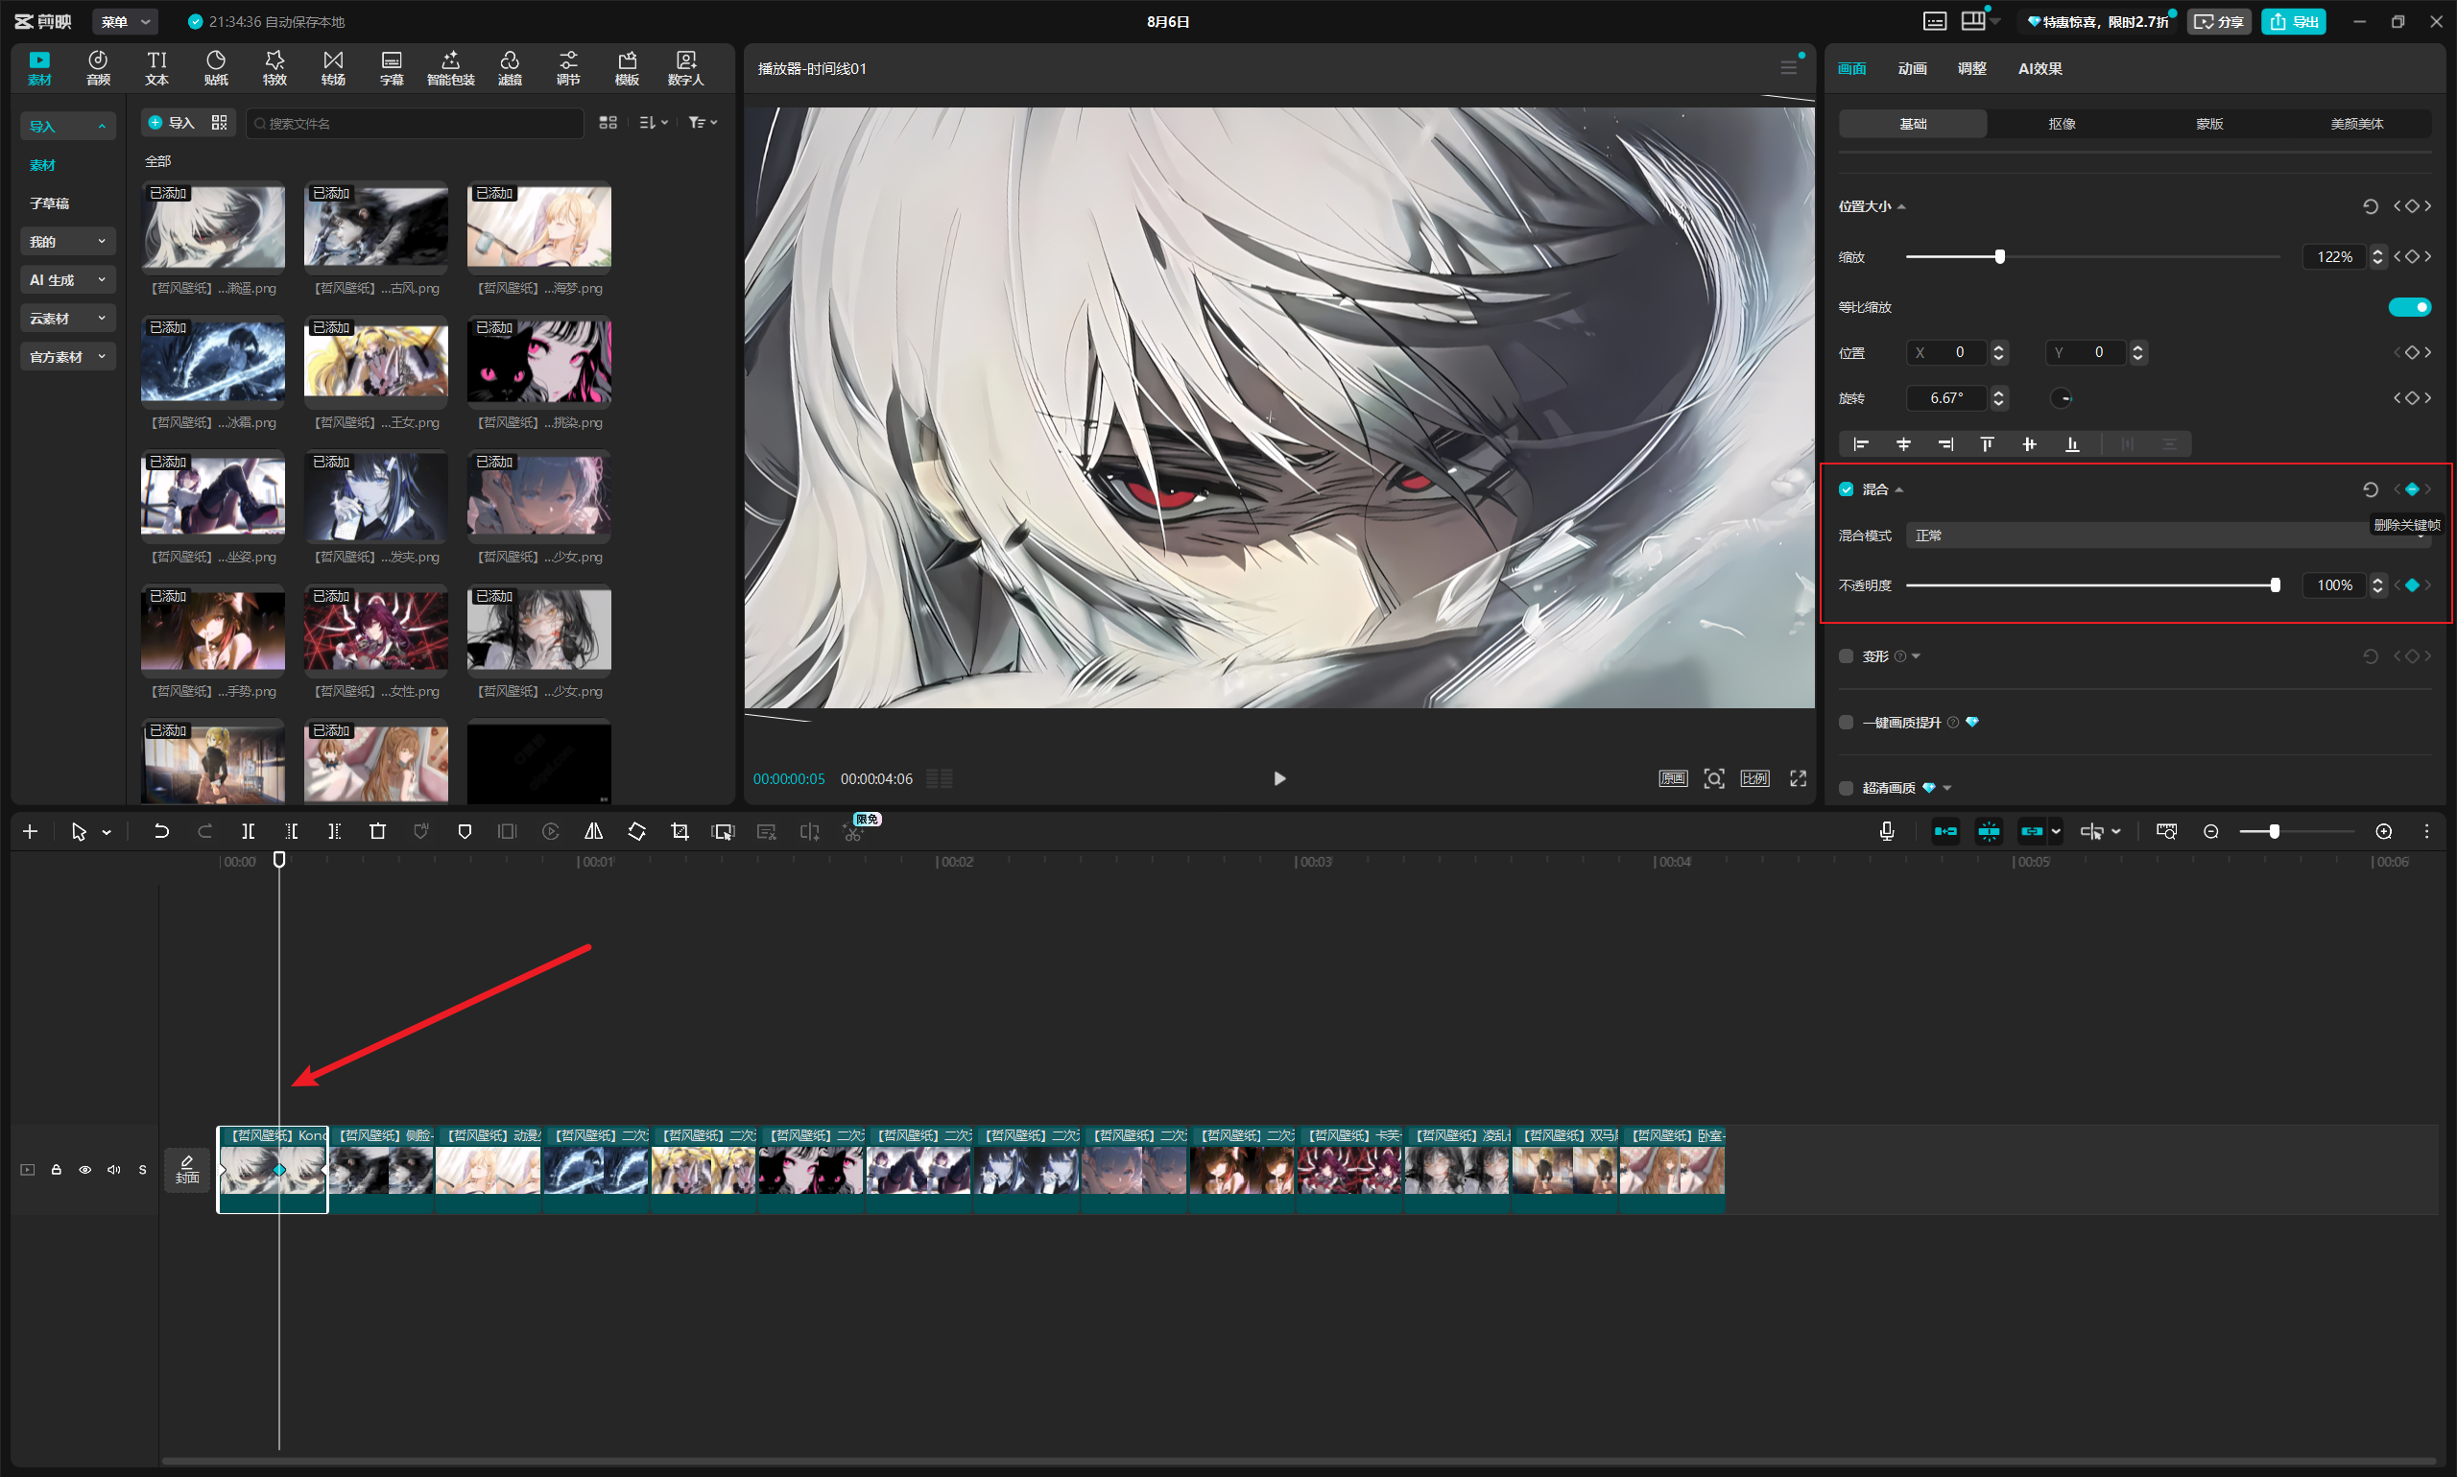Click the 原画 preview quality button
The width and height of the screenshot is (2457, 1477).
[1673, 778]
